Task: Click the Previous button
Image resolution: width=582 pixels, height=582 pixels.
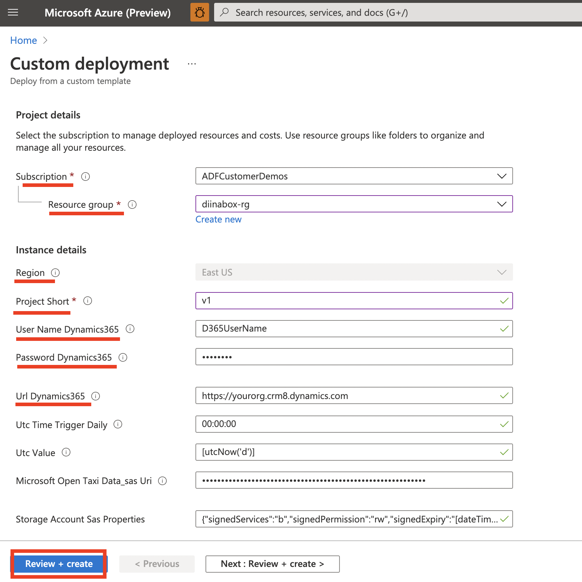Action: coord(157,564)
